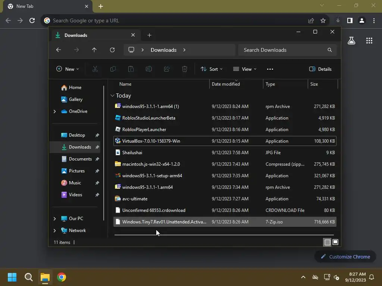Bookmark this tab with star icon

click(x=323, y=20)
